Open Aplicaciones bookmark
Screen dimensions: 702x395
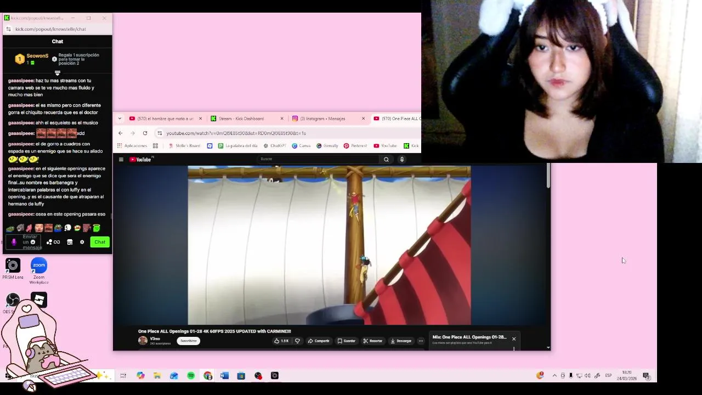click(x=132, y=146)
